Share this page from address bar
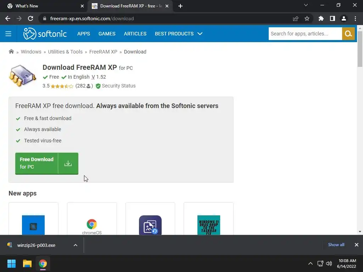The height and width of the screenshot is (272, 363). (296, 18)
